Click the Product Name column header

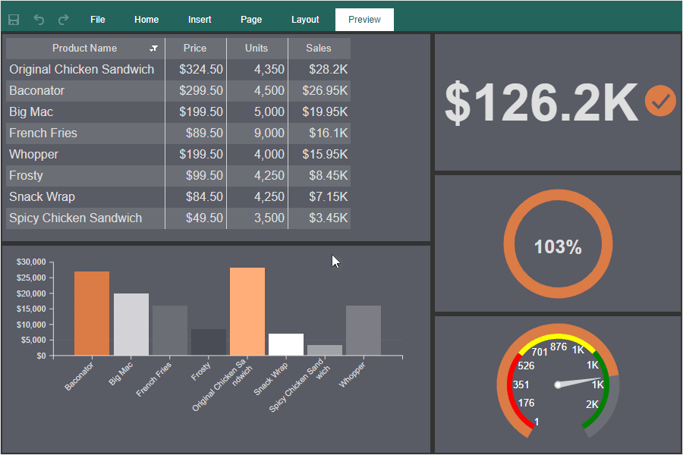pos(85,49)
